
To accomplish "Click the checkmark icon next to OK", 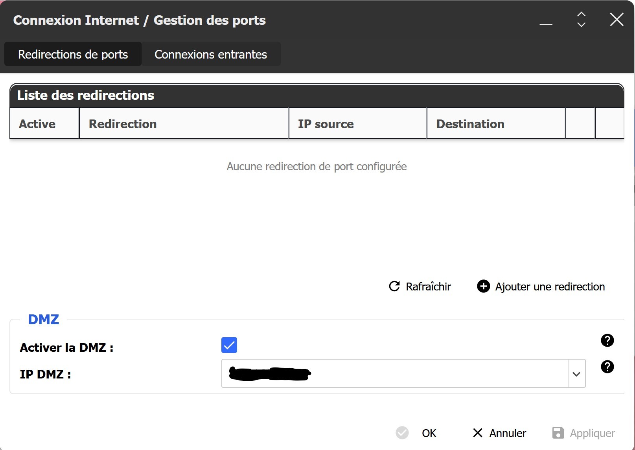I will [402, 433].
